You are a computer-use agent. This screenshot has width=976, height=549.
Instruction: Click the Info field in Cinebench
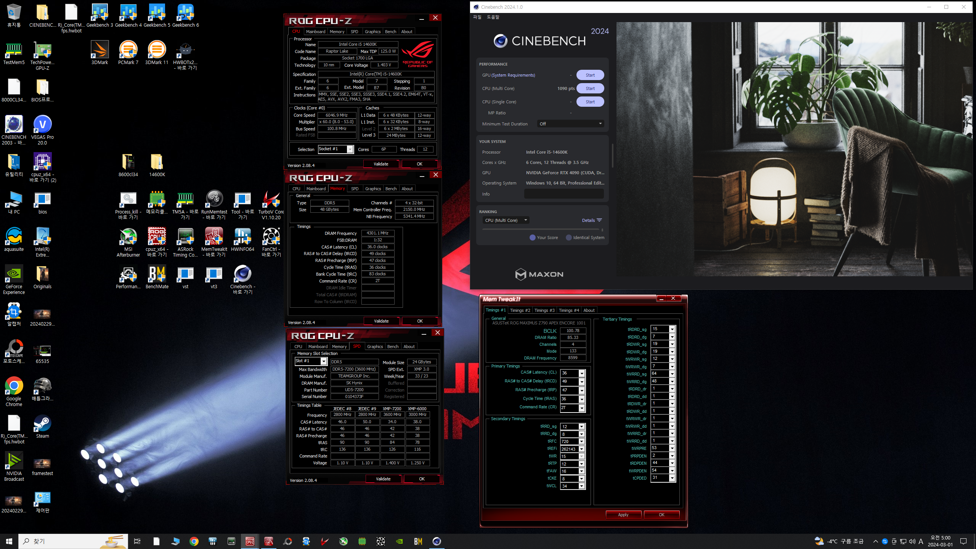click(564, 194)
